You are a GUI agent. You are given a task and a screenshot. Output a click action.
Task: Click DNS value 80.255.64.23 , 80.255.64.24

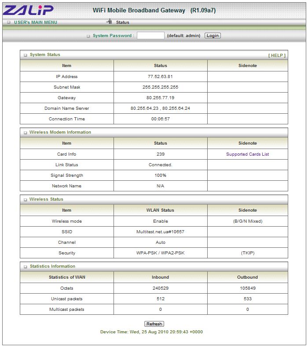[160, 108]
